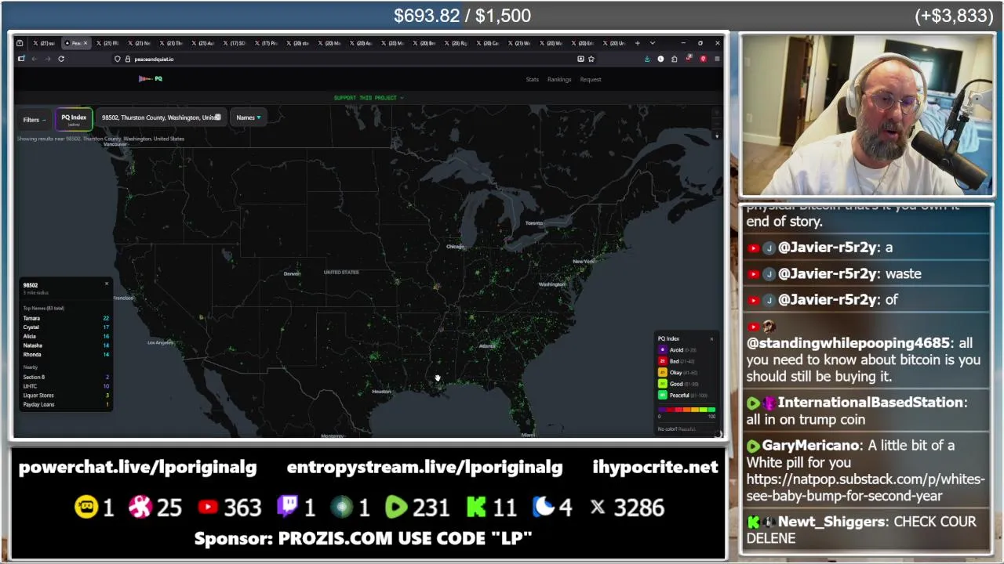Click the entropystream.live/lporiginalg text

[x=424, y=467]
